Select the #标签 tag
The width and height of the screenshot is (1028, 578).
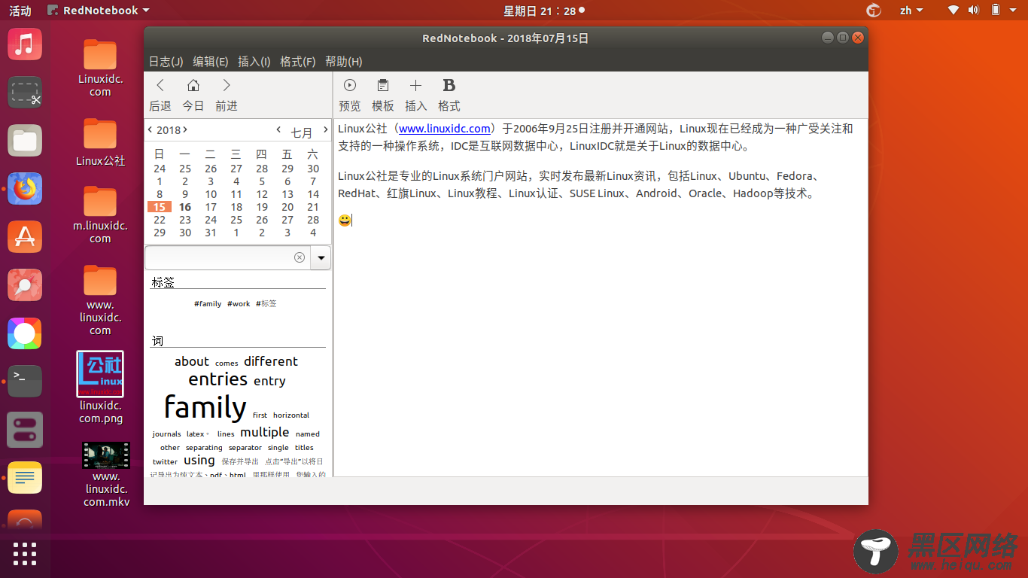[x=266, y=304]
